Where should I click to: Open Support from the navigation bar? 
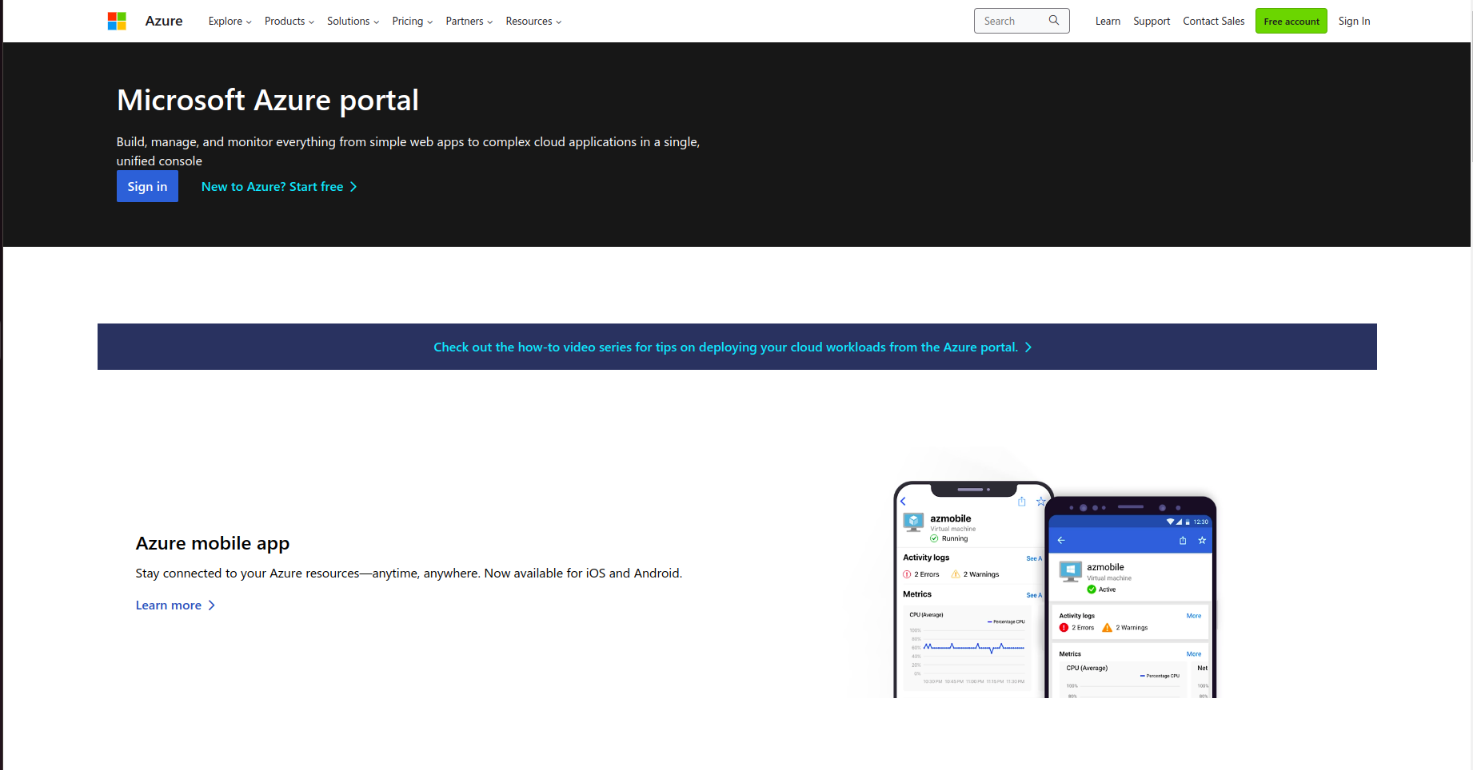(x=1152, y=21)
